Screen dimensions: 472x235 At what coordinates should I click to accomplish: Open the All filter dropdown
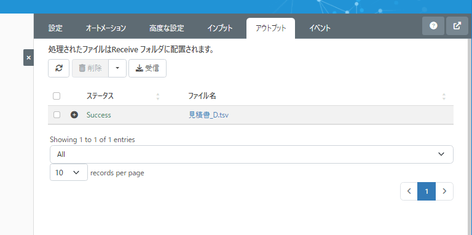[251, 154]
